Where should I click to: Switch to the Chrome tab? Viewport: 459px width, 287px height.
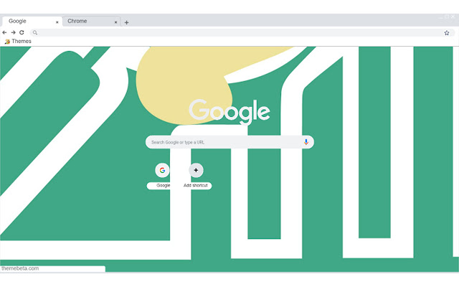tap(91, 21)
